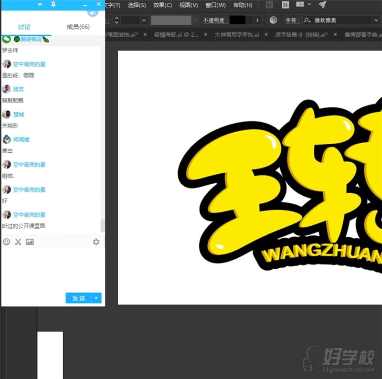This screenshot has height=379, width=382.
Task: Select the scissors screenshot icon in chat
Action: point(18,242)
